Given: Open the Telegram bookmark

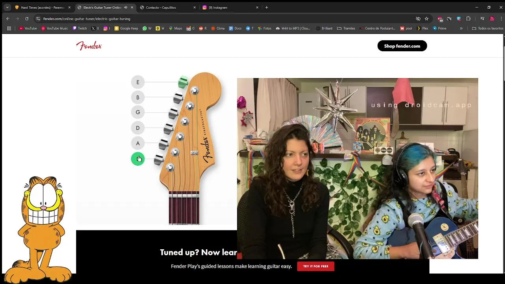Looking at the screenshot, I should (250, 28).
